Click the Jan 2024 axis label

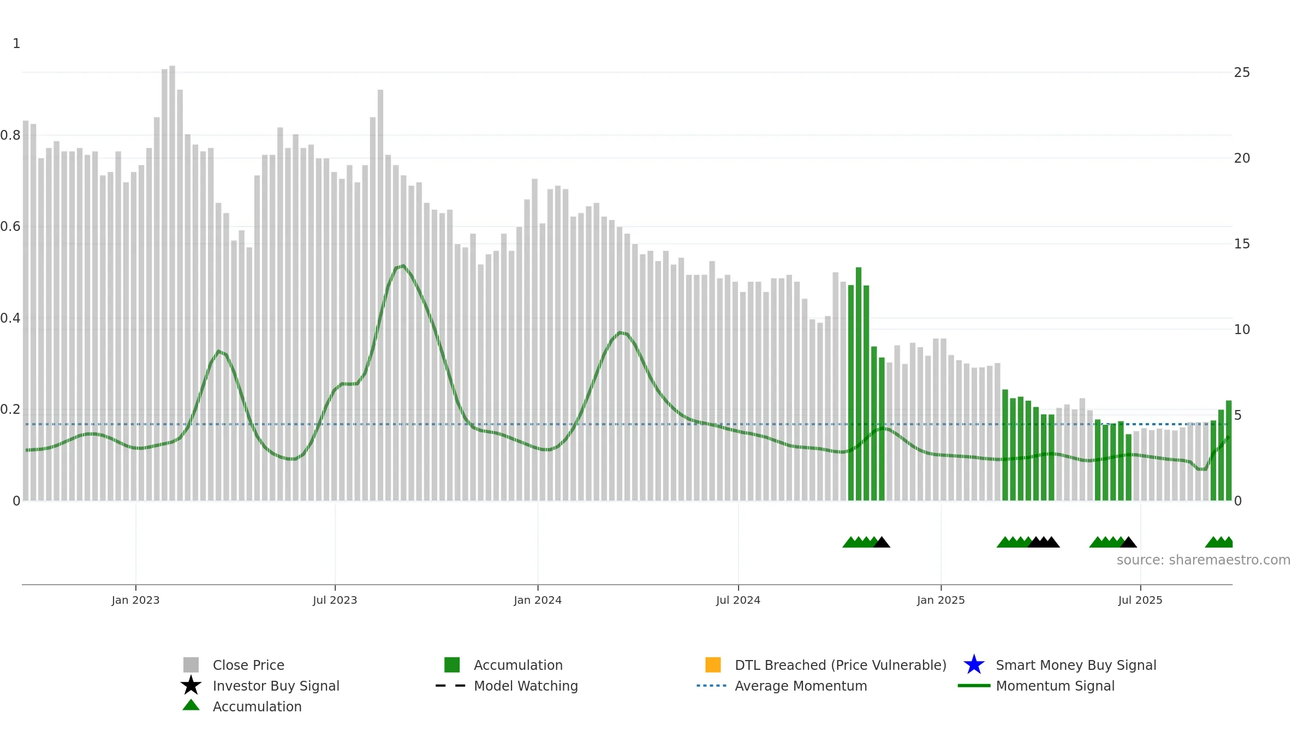(x=538, y=601)
